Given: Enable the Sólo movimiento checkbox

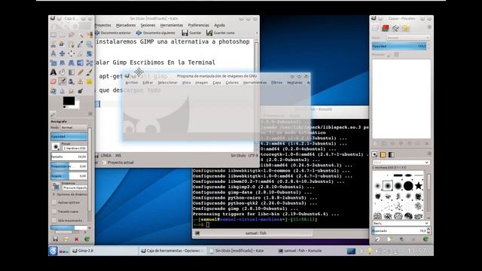Looking at the screenshot, I should click(x=54, y=221).
